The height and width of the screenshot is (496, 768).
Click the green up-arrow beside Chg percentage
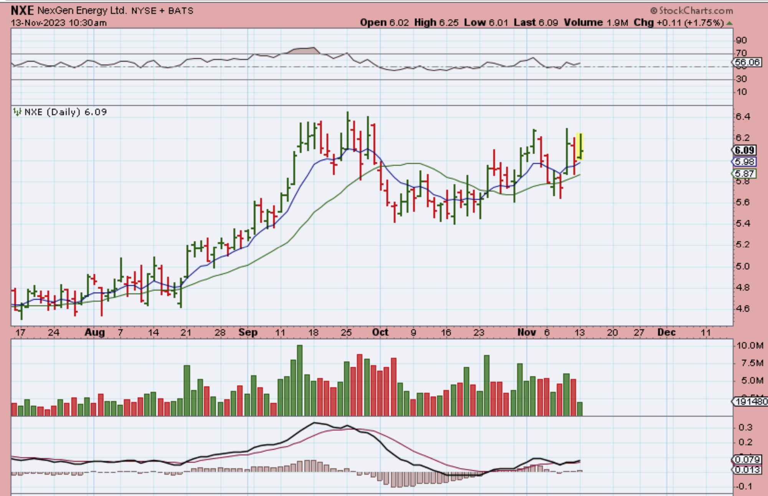pos(729,23)
